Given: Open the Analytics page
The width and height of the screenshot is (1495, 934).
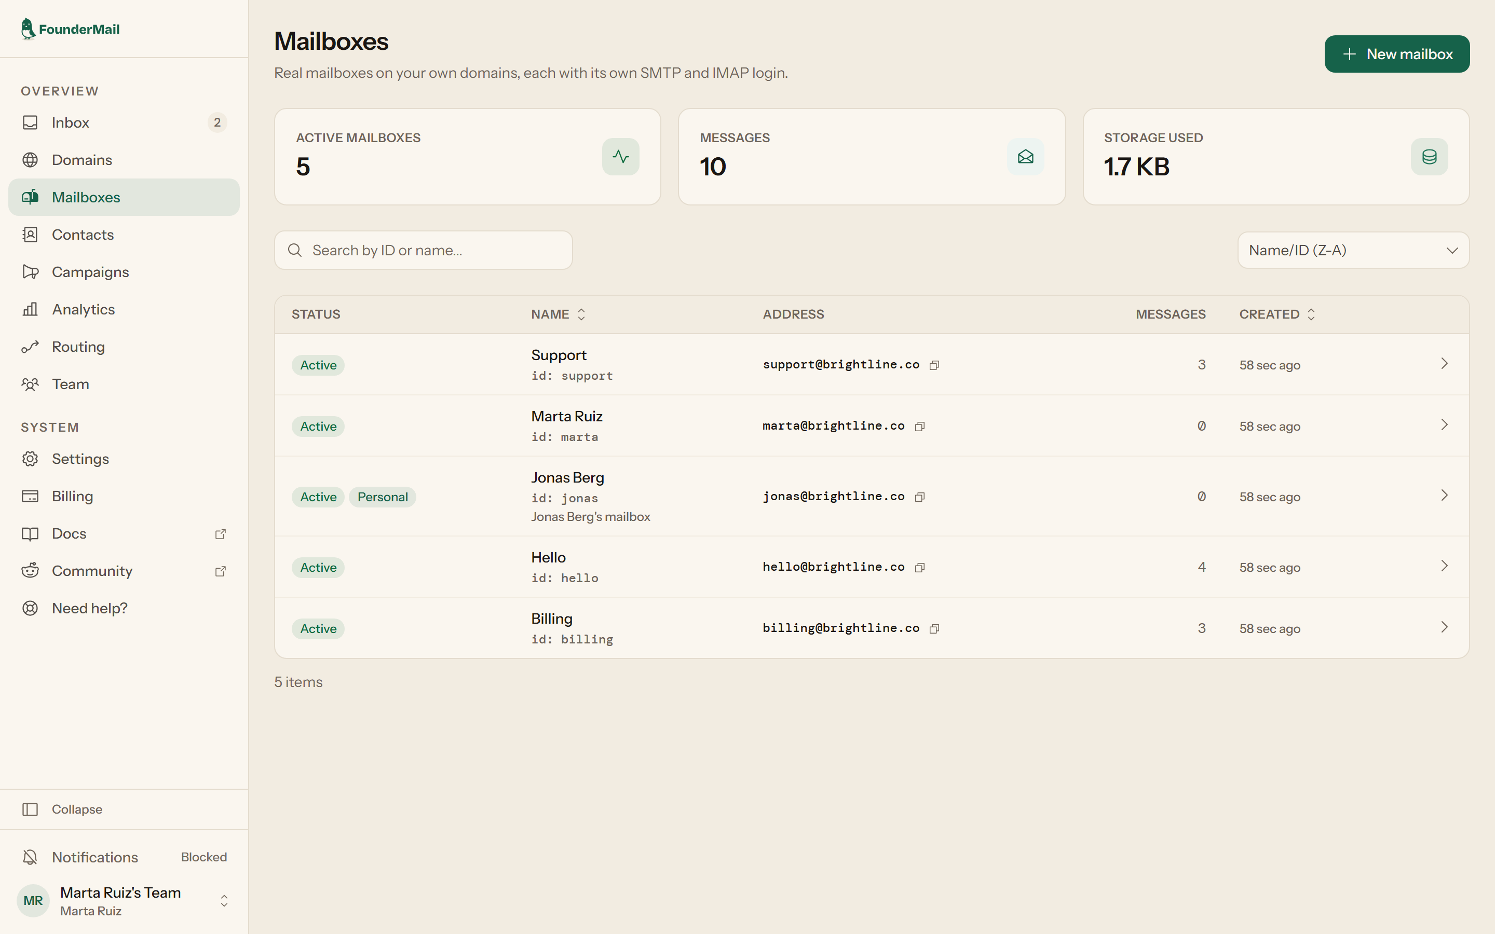Looking at the screenshot, I should pos(124,309).
